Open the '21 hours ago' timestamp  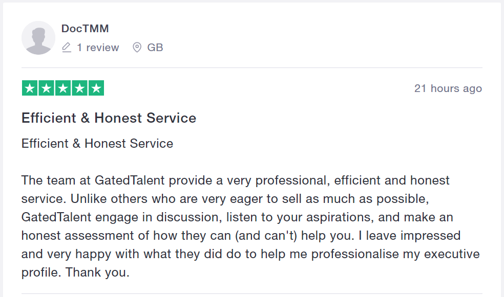(448, 88)
